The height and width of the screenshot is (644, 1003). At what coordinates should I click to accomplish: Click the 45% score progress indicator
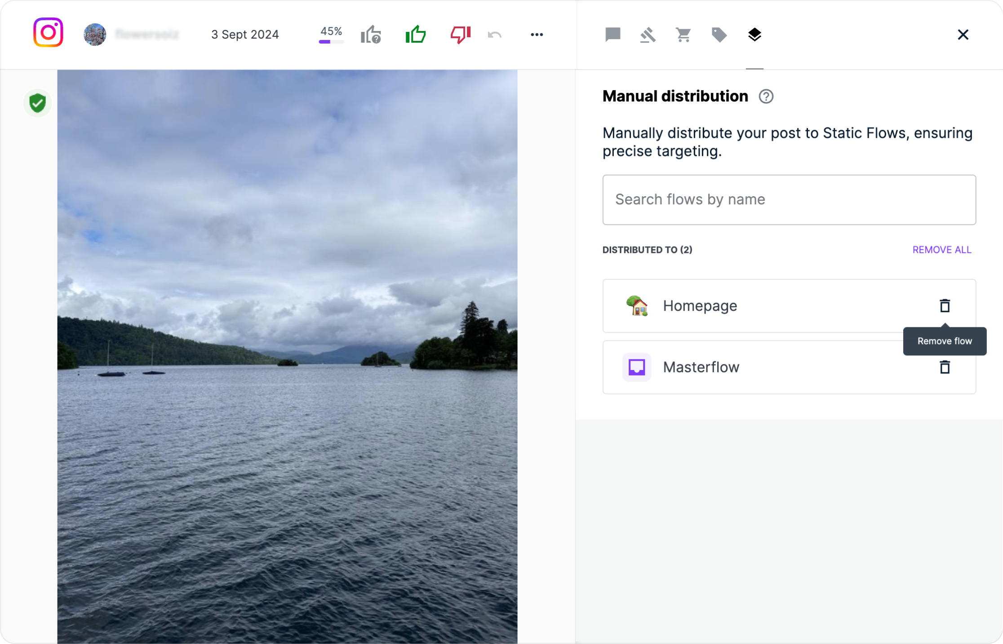click(x=331, y=35)
